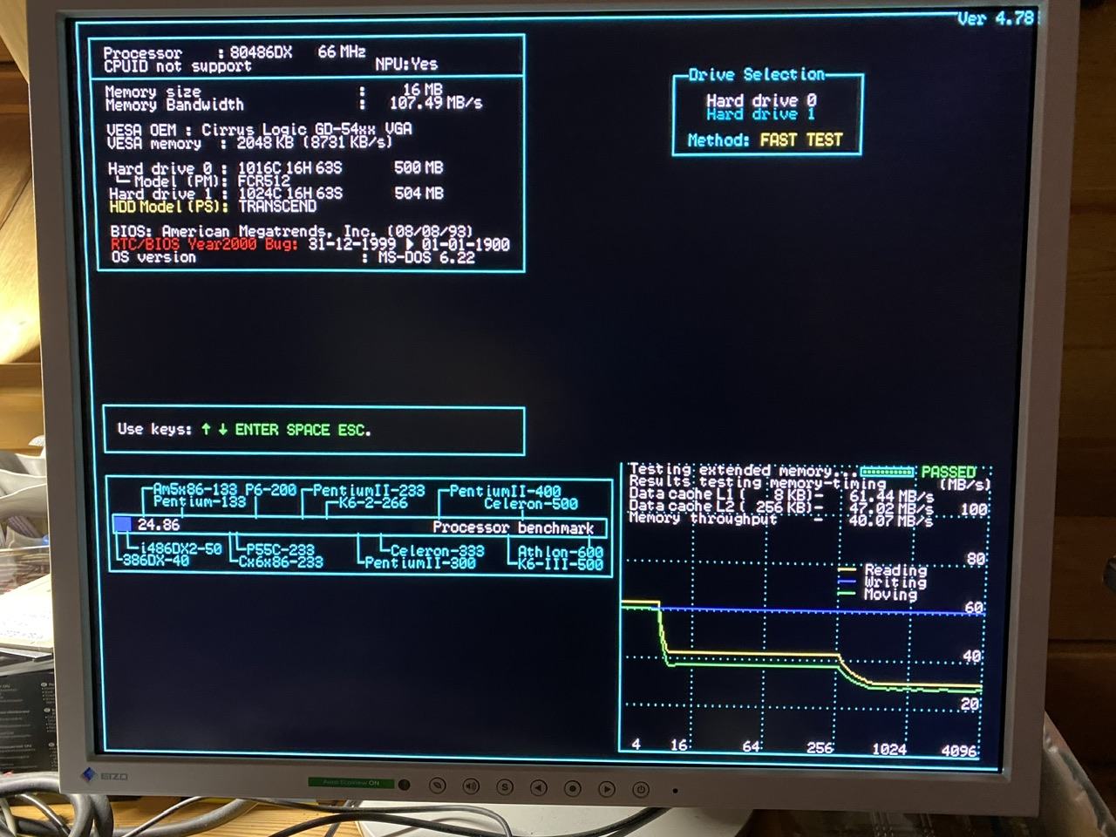
Task: Click the monitor's right arrow button
Action: [x=607, y=790]
